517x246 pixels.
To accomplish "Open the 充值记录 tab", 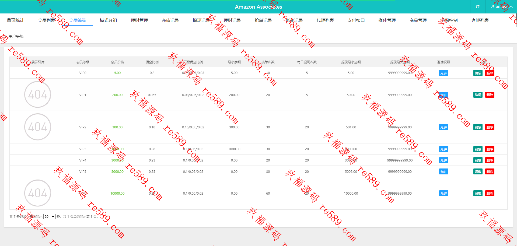I will [x=170, y=20].
